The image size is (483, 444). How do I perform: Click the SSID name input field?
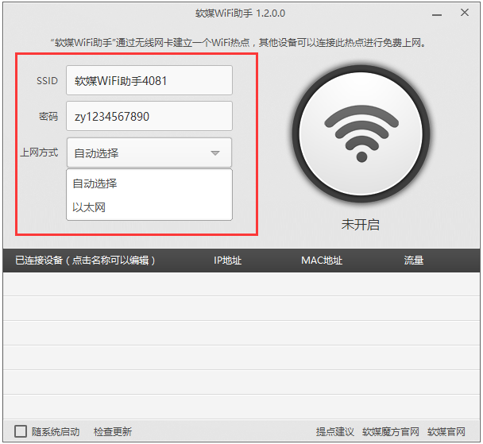click(149, 80)
